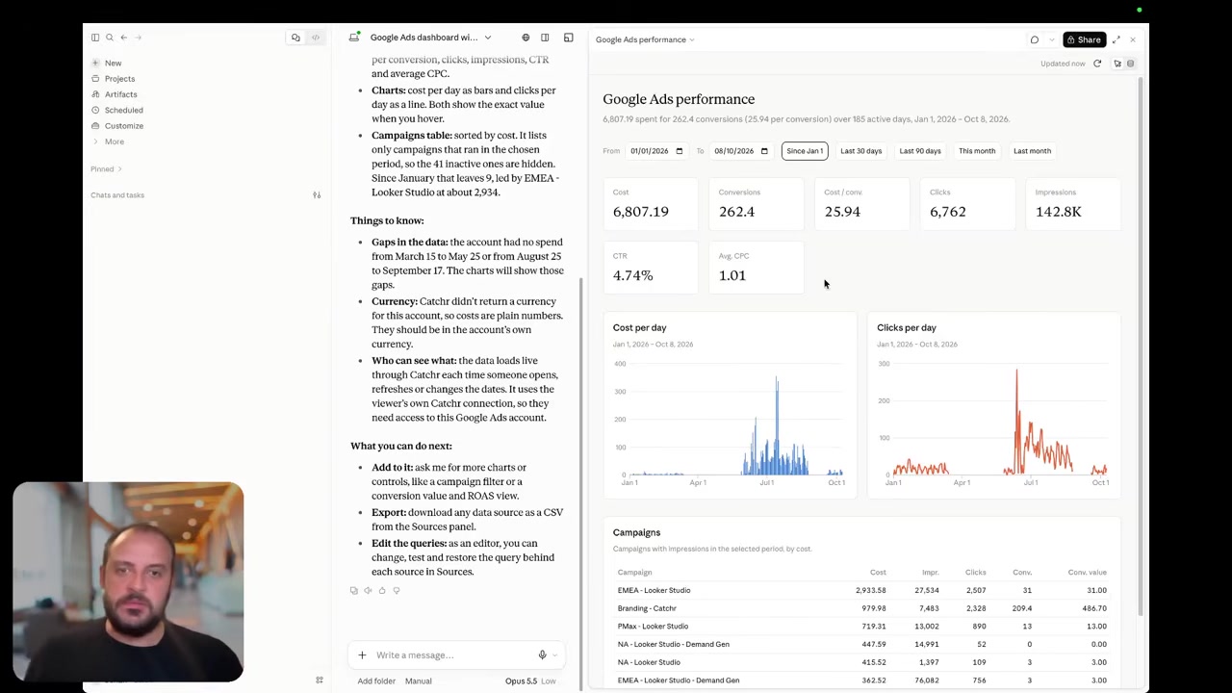Image resolution: width=1232 pixels, height=693 pixels.
Task: Select the data sources toggle icon
Action: pos(1131,64)
